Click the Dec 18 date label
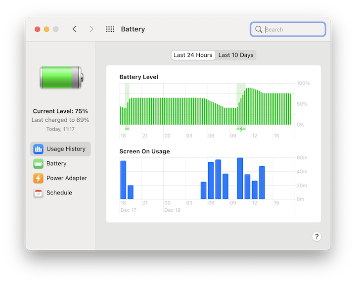 pos(173,210)
